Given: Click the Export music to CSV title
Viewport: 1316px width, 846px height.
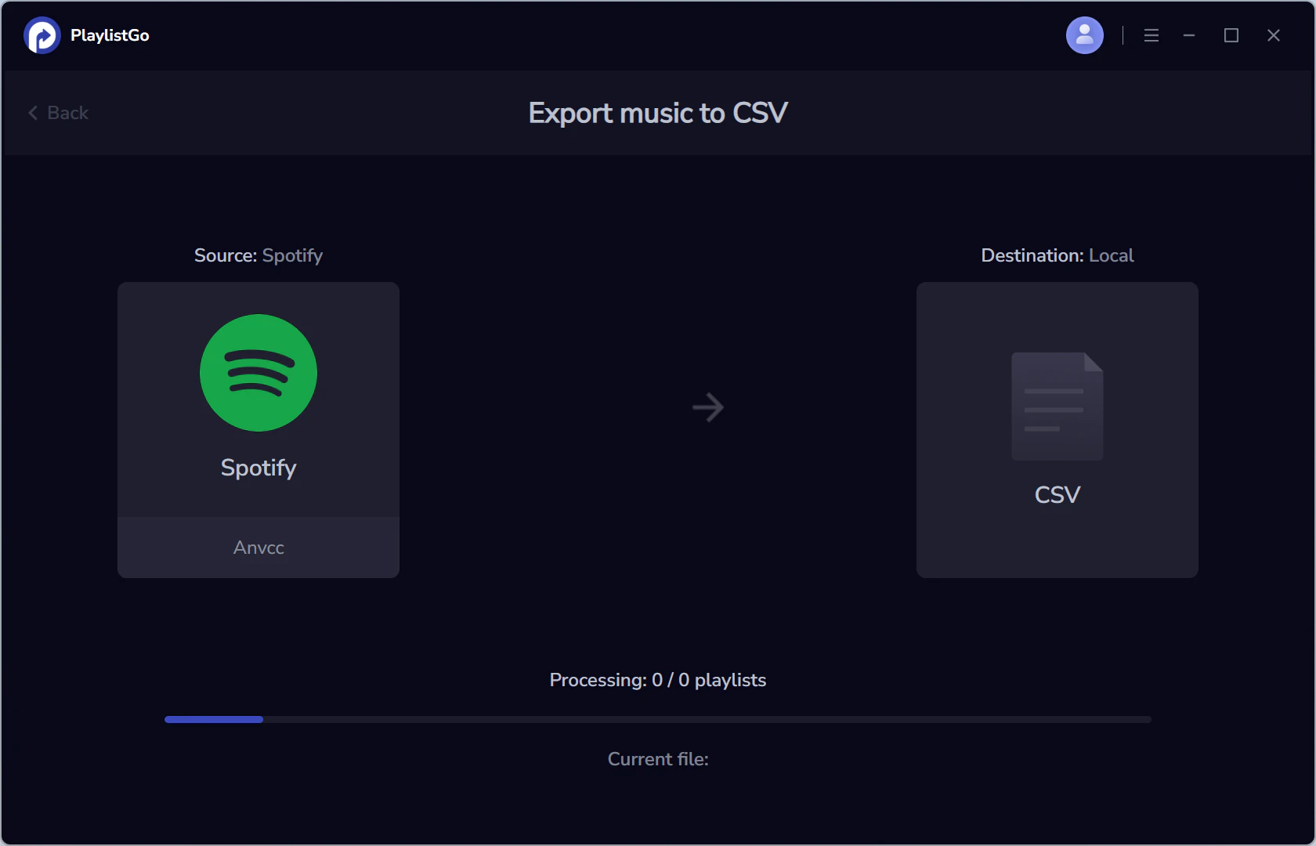Looking at the screenshot, I should [x=658, y=112].
